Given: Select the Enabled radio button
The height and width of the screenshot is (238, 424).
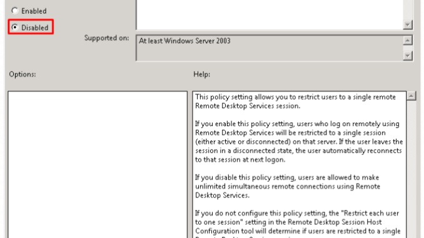Looking at the screenshot, I should tap(14, 11).
